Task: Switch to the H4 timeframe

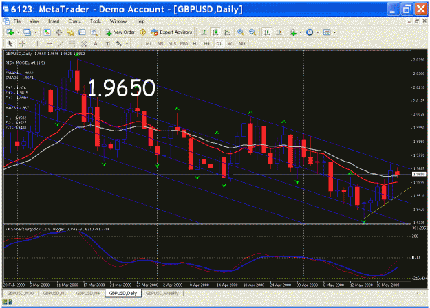Action: (x=207, y=43)
